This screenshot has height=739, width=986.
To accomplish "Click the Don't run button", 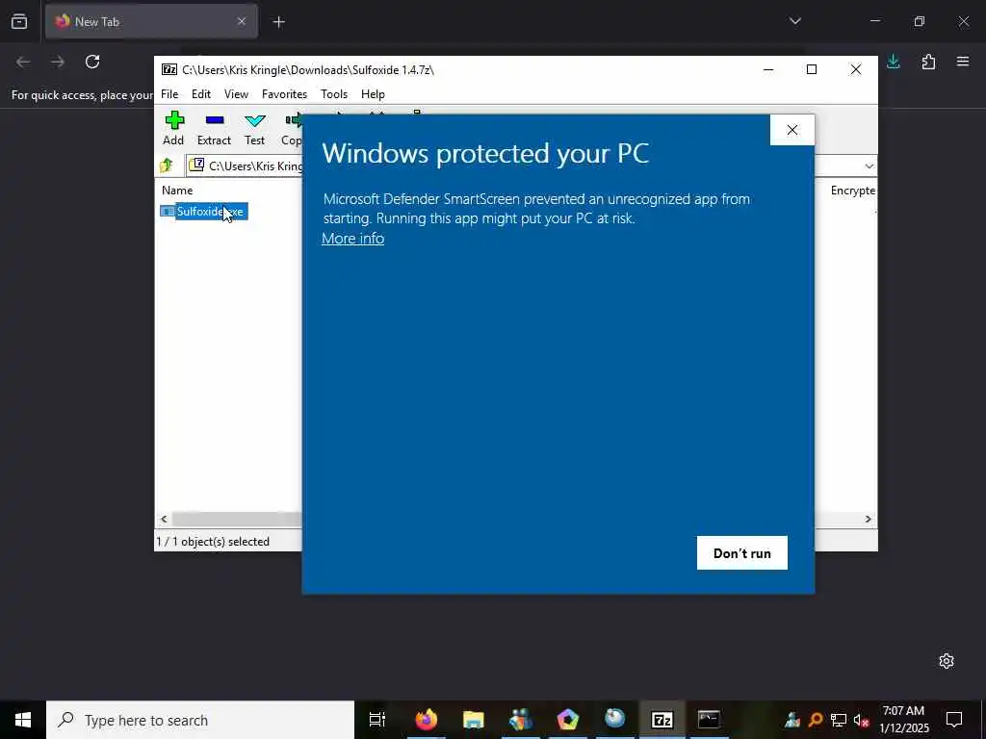I will (742, 553).
